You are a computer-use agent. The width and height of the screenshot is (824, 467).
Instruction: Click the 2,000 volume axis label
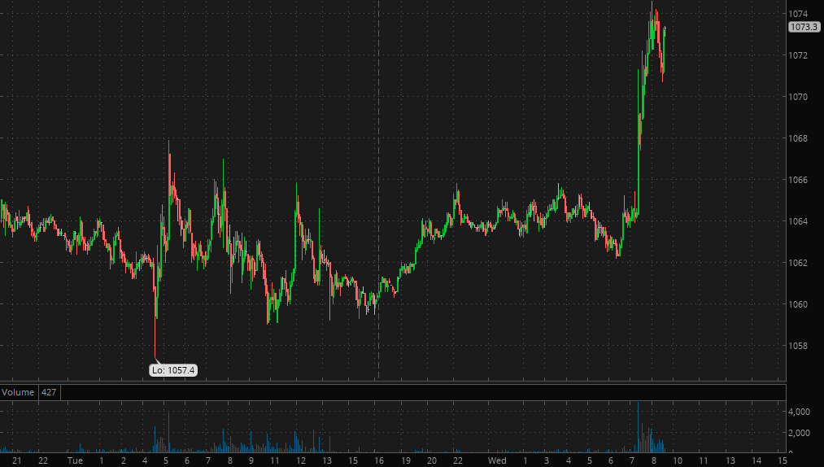(x=799, y=433)
